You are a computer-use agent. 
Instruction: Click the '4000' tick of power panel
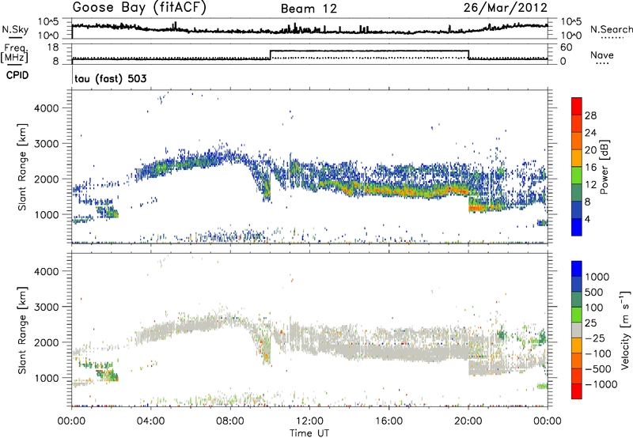(x=47, y=108)
